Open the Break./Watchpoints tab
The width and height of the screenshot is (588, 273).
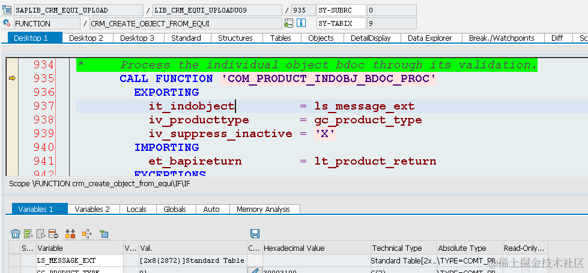502,38
